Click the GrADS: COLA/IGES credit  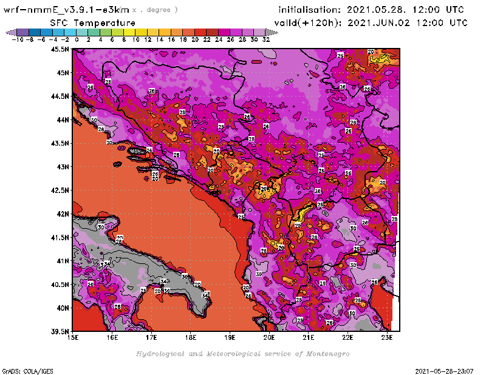(x=27, y=371)
